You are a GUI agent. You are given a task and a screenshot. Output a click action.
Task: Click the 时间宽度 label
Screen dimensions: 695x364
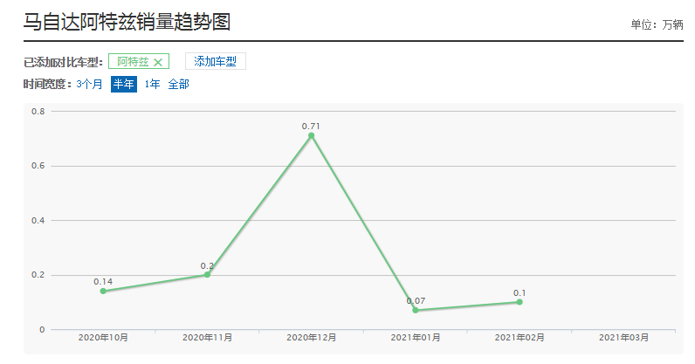pos(47,84)
